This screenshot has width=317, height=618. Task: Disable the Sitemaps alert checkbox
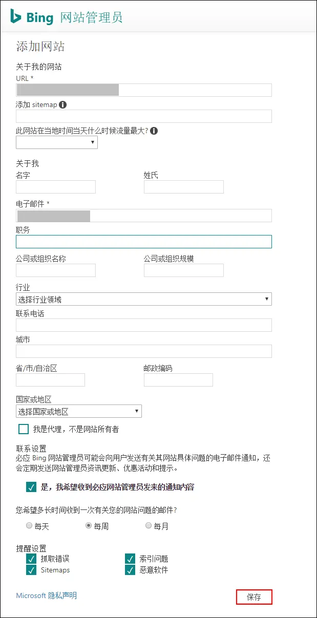pyautogui.click(x=31, y=570)
